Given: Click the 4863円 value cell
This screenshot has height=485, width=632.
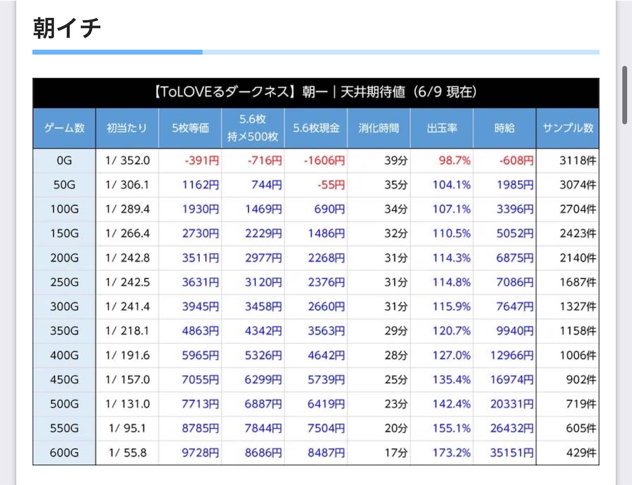Looking at the screenshot, I should [190, 331].
